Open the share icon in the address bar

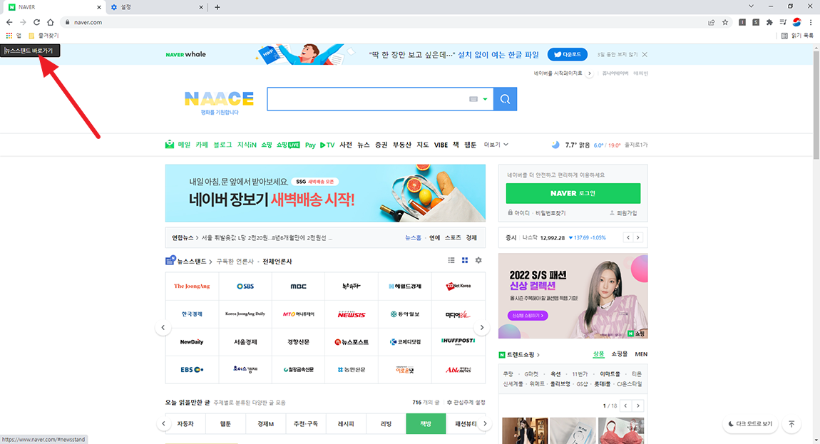[711, 22]
